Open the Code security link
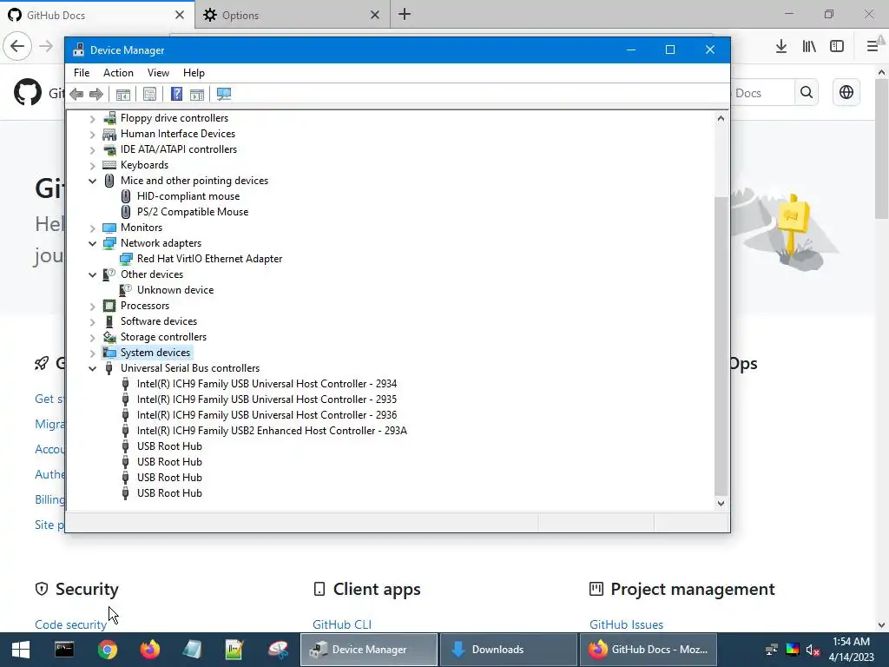Image resolution: width=889 pixels, height=667 pixels. click(x=71, y=624)
